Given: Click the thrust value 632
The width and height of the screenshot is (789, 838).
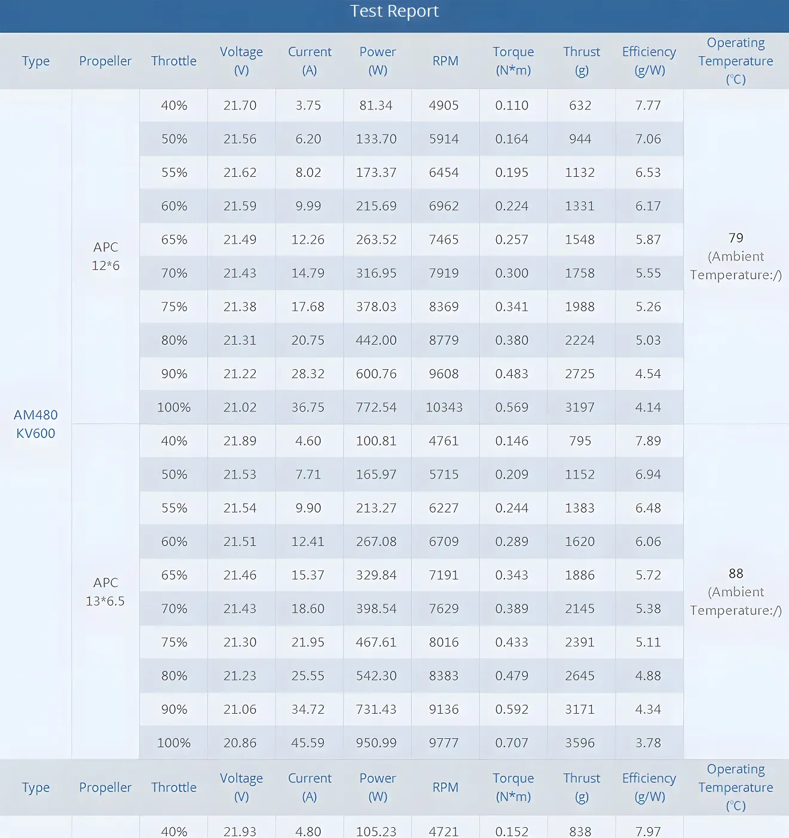Looking at the screenshot, I should coord(580,106).
